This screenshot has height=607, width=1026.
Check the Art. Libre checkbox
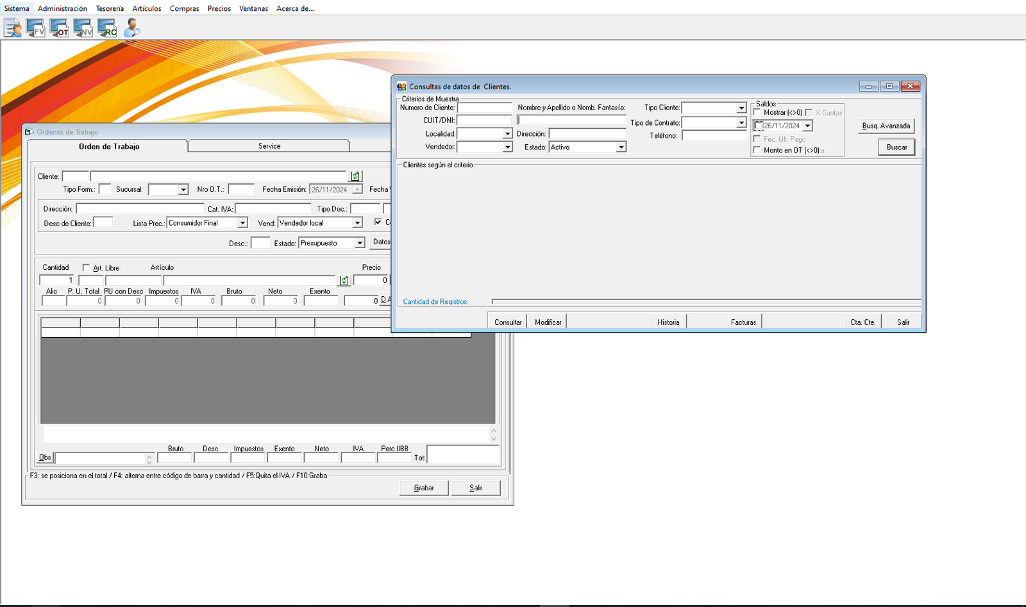(86, 267)
